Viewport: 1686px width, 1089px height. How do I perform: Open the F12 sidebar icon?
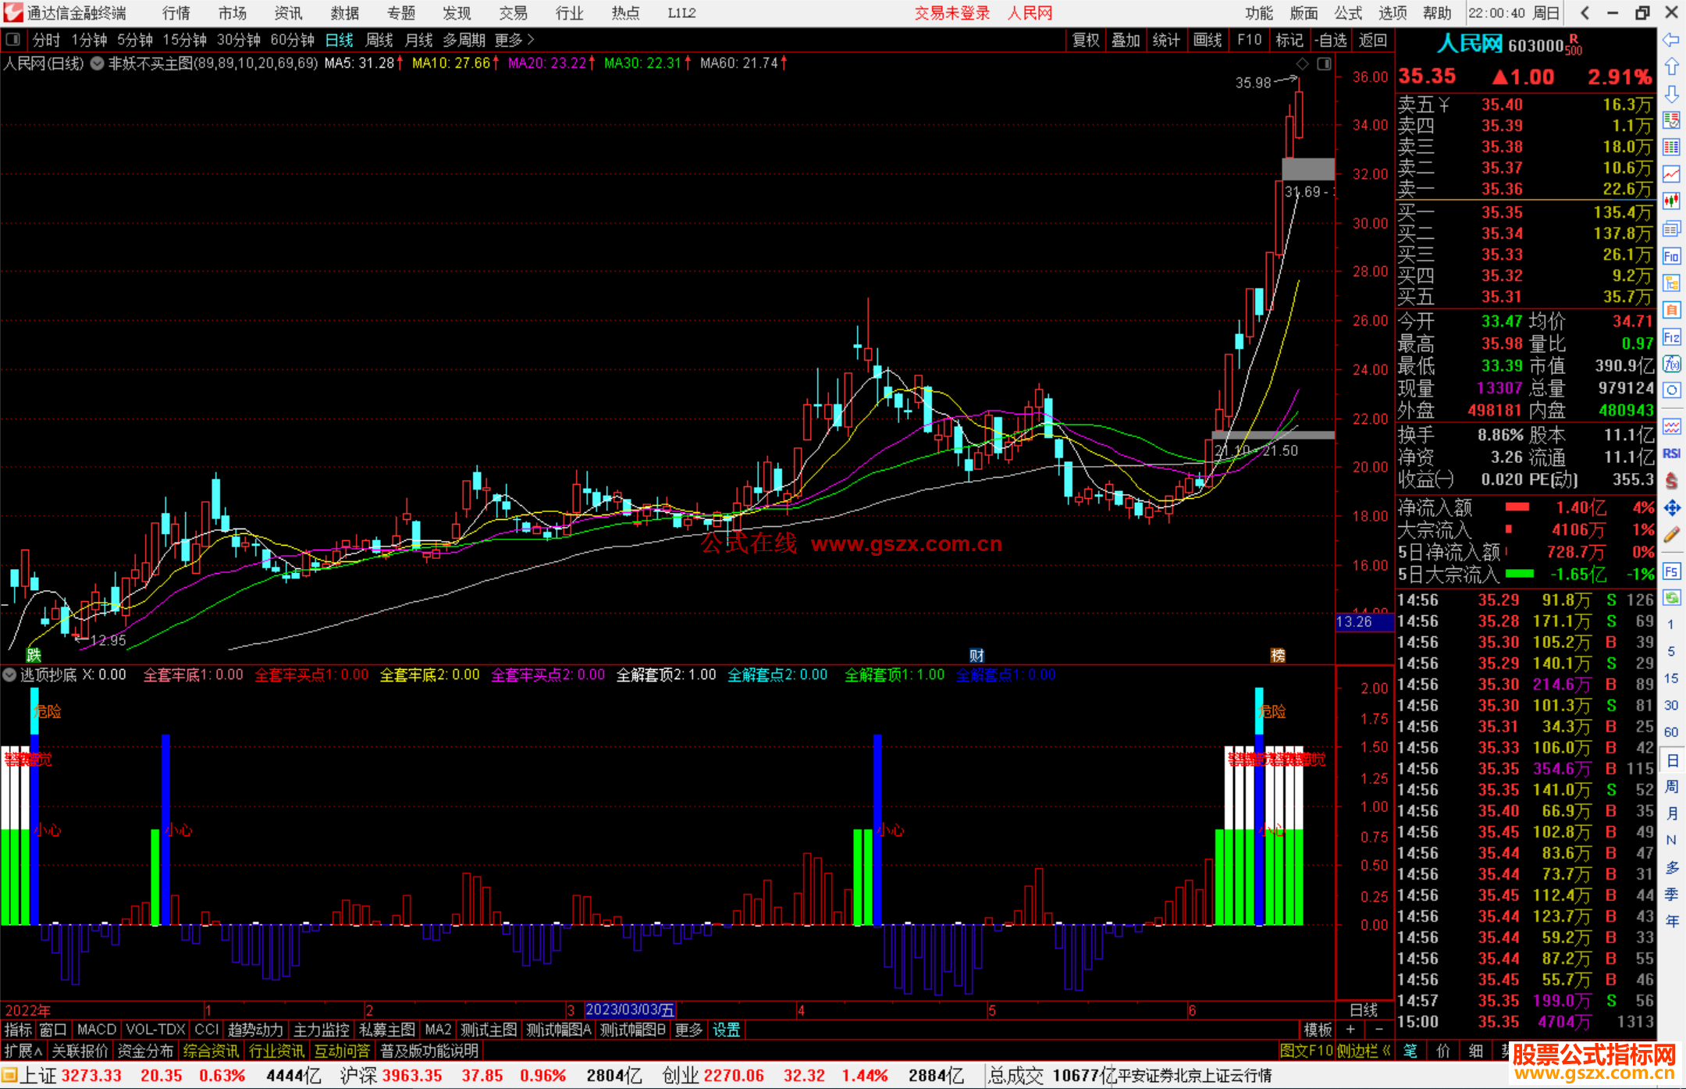(1671, 337)
